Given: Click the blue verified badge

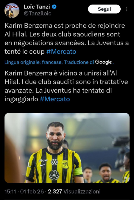Looking at the screenshot, I should click(x=54, y=7).
